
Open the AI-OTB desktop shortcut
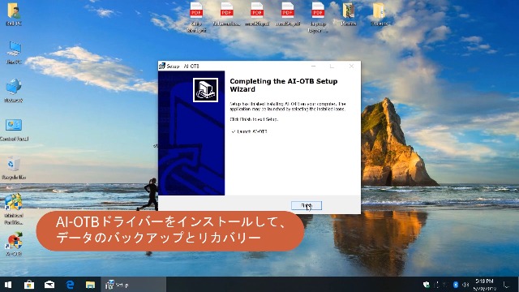point(14,244)
